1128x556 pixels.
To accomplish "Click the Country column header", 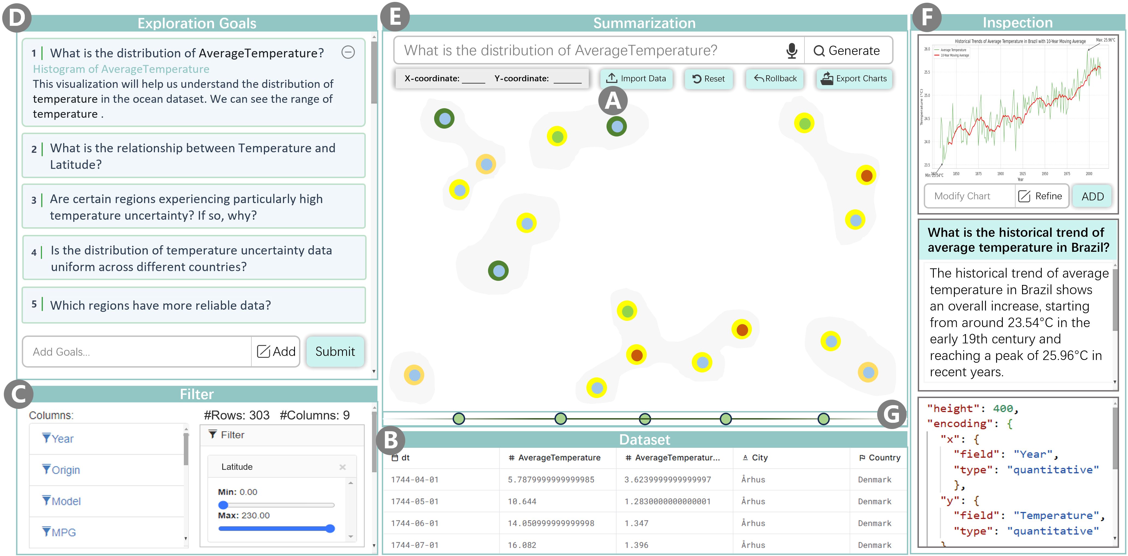I will [878, 458].
